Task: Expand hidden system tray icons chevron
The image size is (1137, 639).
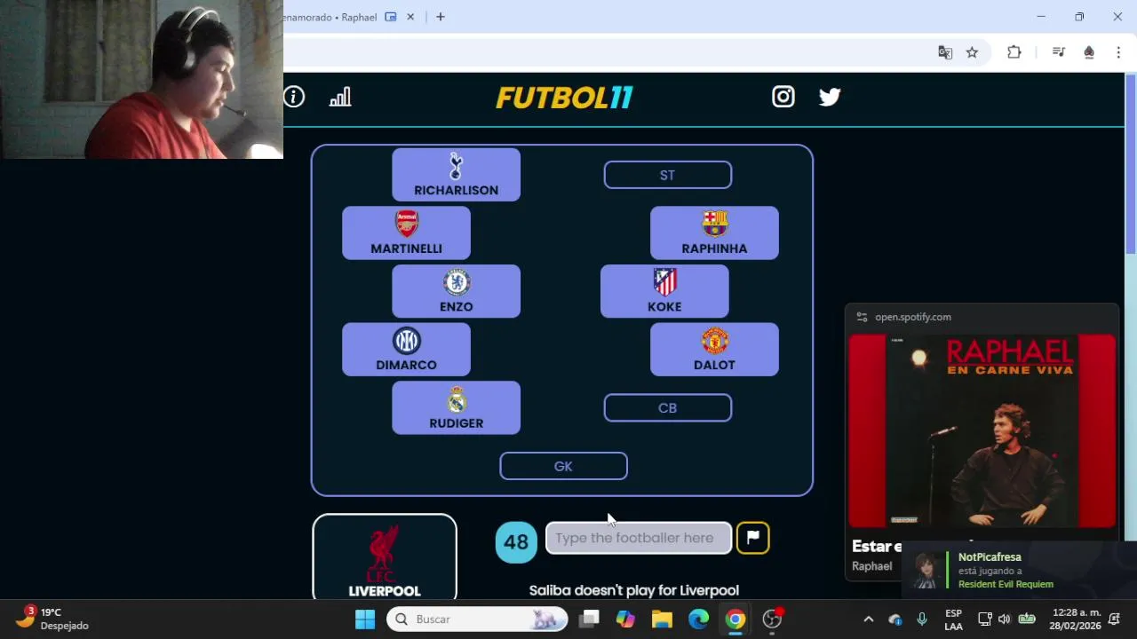Action: coord(869,619)
